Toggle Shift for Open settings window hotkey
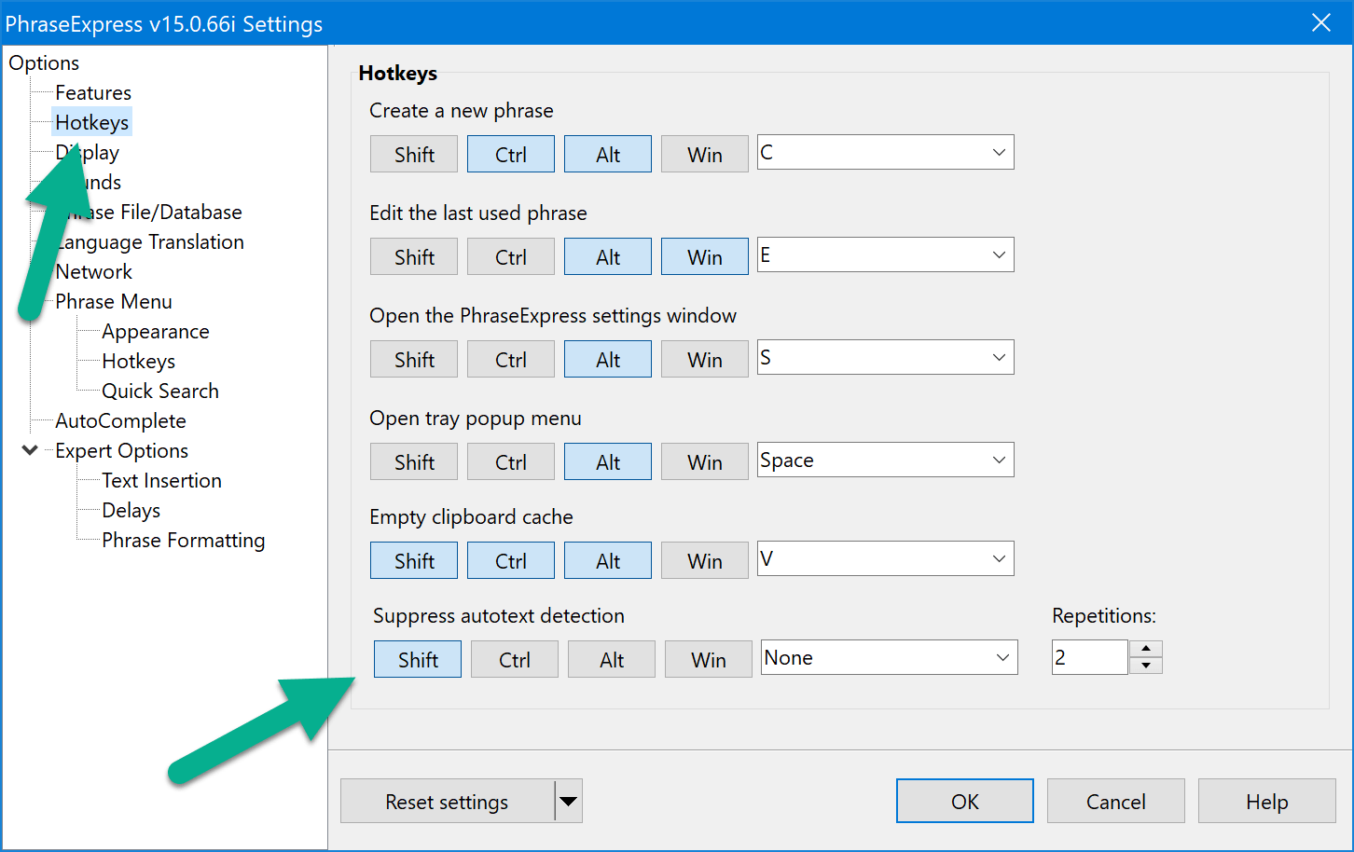1354x852 pixels. [414, 360]
